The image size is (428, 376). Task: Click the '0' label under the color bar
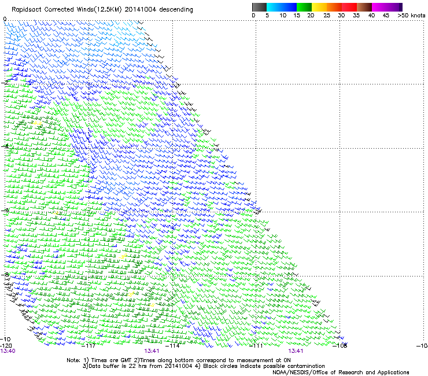[253, 15]
